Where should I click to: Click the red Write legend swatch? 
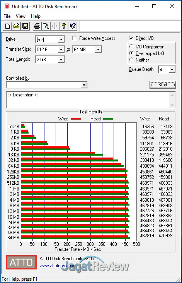[x=76, y=119]
